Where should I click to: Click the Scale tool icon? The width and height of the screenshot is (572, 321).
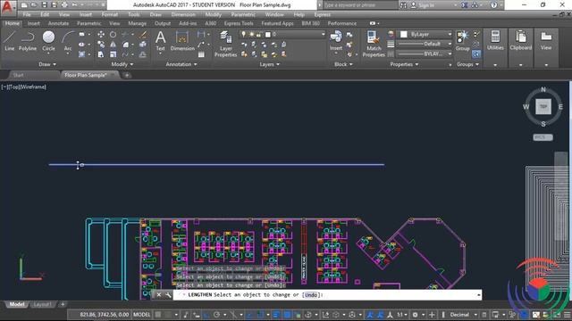(114, 54)
